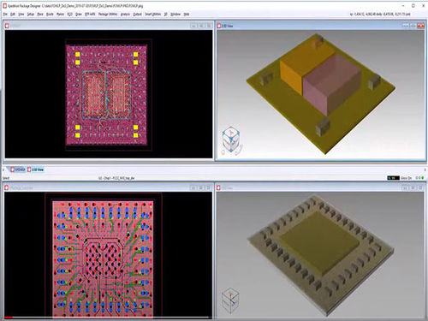The height and width of the screenshot is (321, 428).
Task: Click the bottom-left layout window's document icon
Action: [x=7, y=187]
